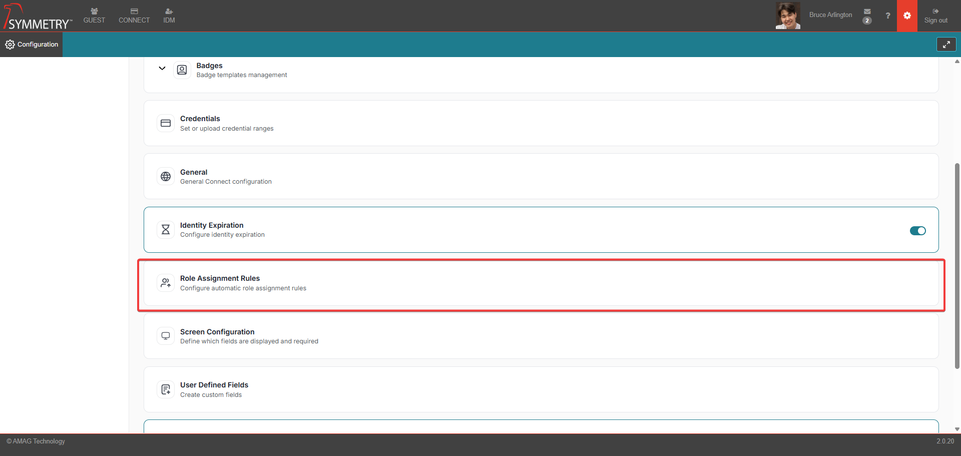961x456 pixels.
Task: Open the red settings gear icon
Action: click(x=907, y=16)
